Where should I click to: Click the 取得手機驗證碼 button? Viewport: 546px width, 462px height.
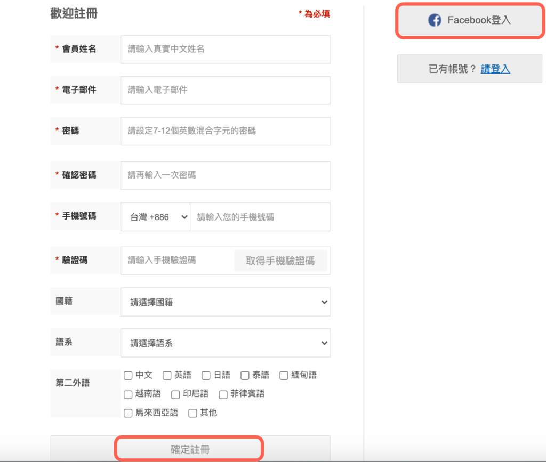pos(280,261)
